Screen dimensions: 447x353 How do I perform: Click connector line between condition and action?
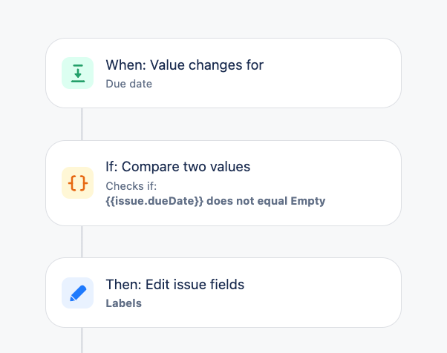point(82,242)
